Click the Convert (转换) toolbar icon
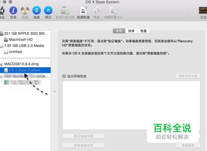207x151 pixels. point(96,10)
